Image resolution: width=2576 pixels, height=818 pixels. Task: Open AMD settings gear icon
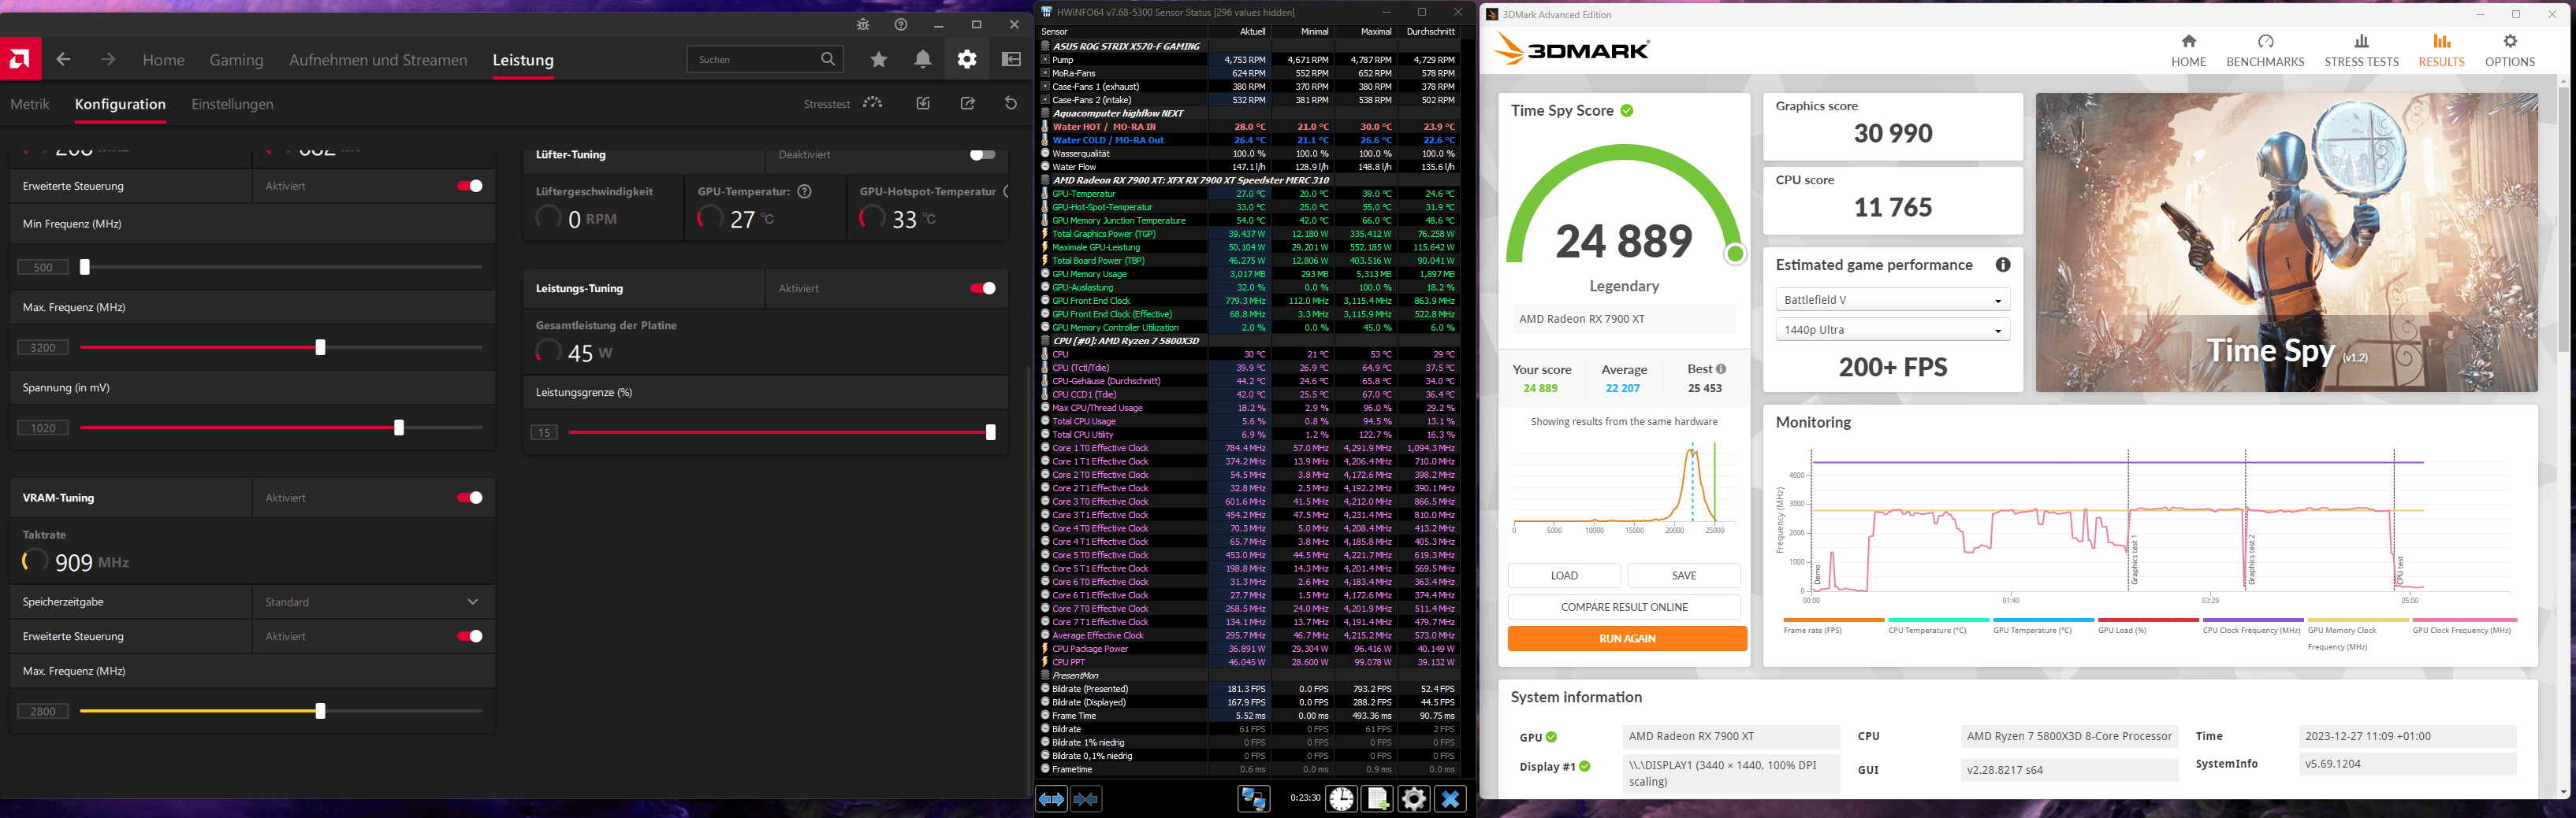click(966, 60)
